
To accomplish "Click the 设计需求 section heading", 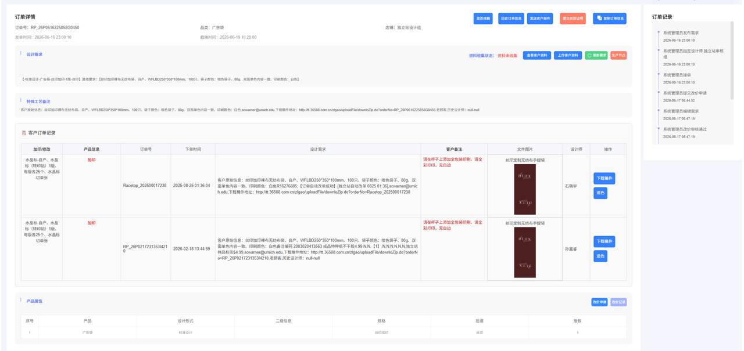I will pyautogui.click(x=34, y=54).
